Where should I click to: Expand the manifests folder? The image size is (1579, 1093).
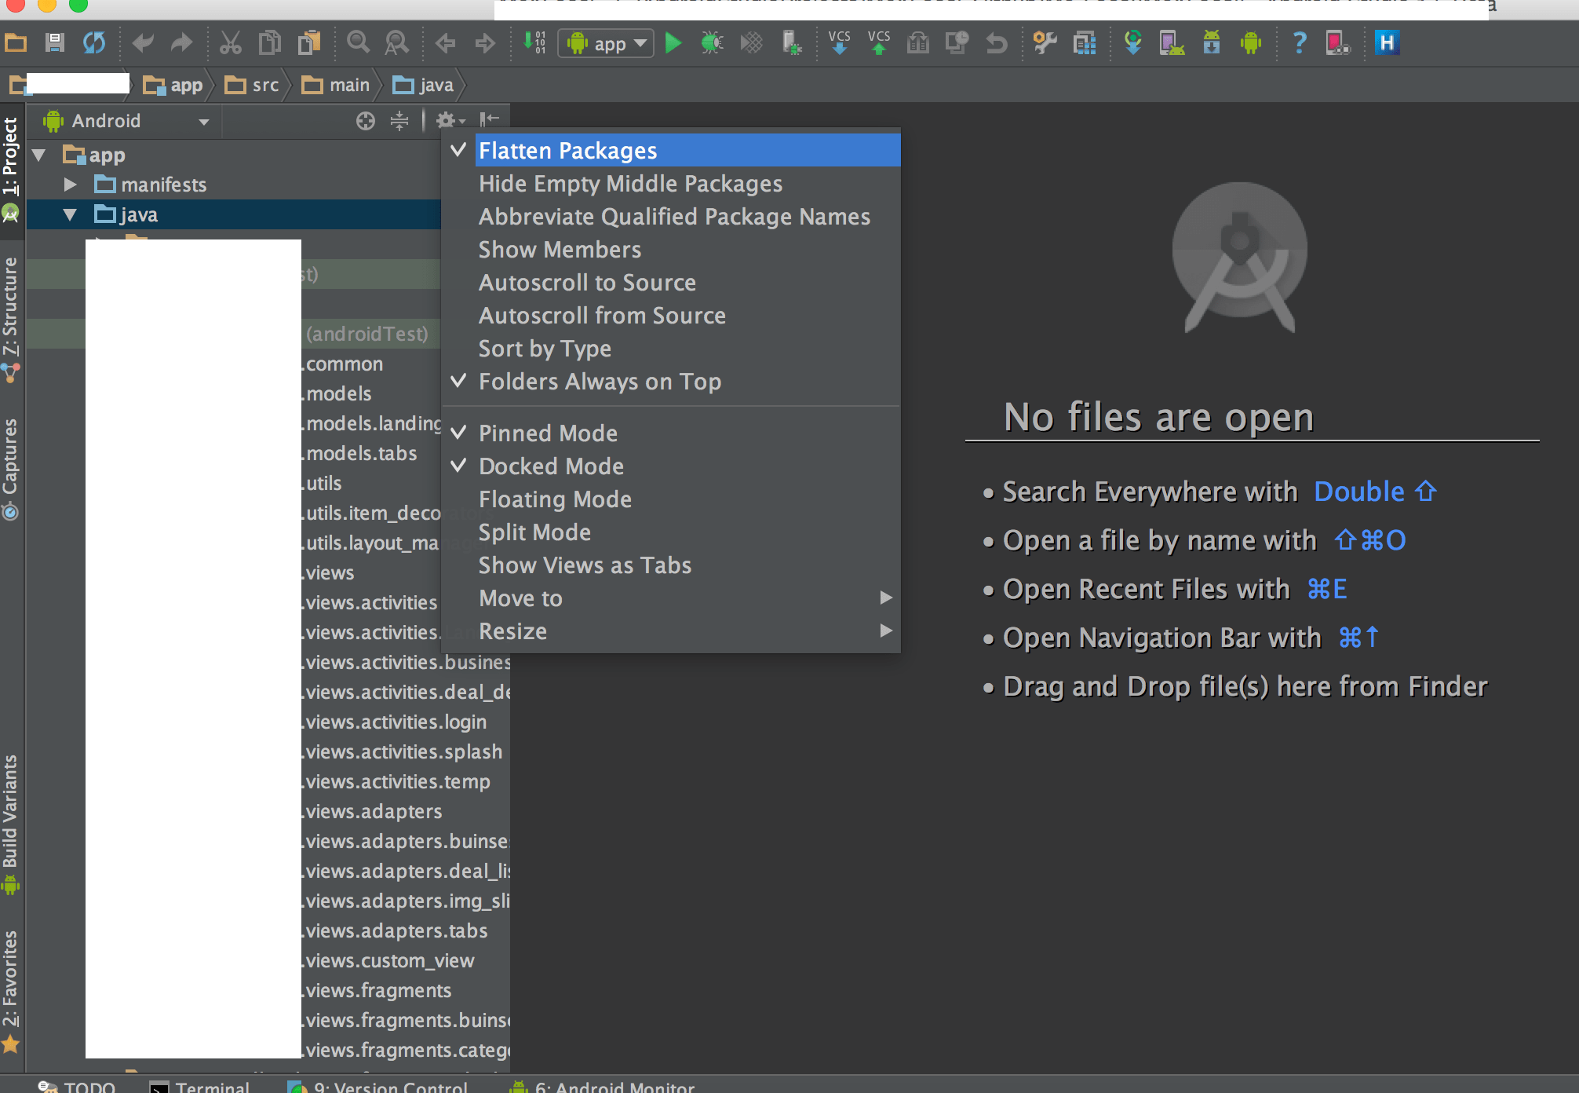coord(70,184)
